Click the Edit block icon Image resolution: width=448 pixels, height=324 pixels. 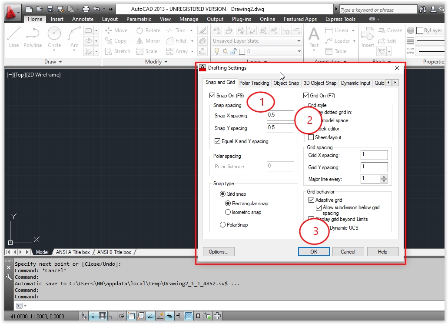coord(387,41)
